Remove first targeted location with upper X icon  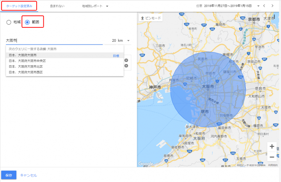coord(126,60)
